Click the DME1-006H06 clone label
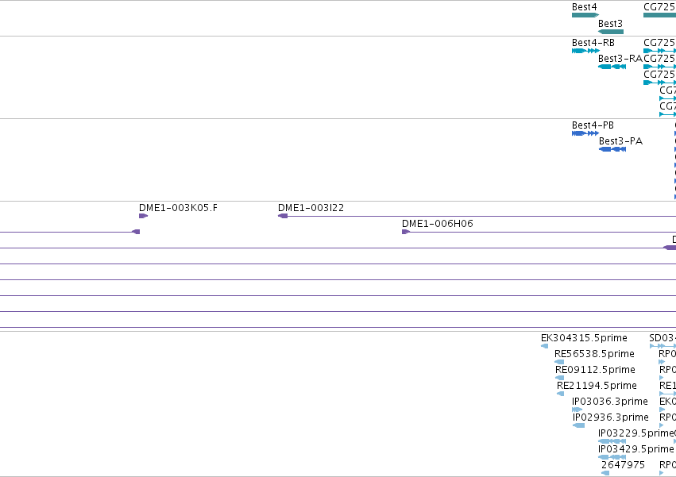The image size is (676, 477). (x=437, y=223)
